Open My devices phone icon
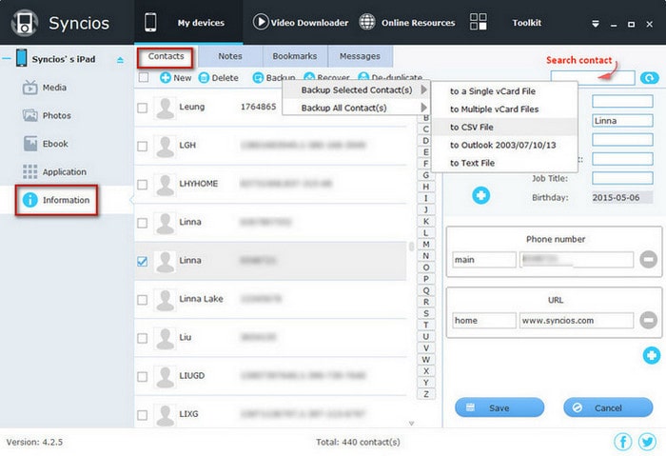This screenshot has width=666, height=456. (150, 22)
